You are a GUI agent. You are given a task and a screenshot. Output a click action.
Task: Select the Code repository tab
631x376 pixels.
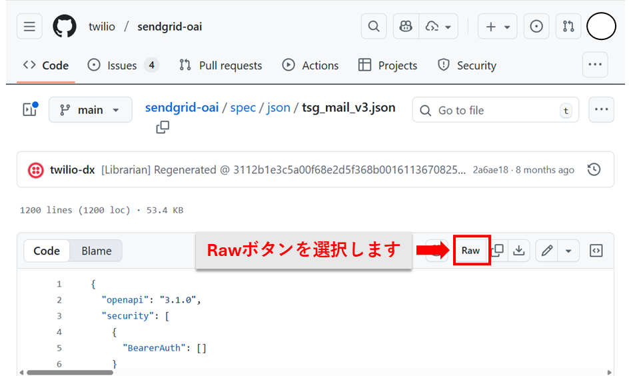click(x=46, y=65)
